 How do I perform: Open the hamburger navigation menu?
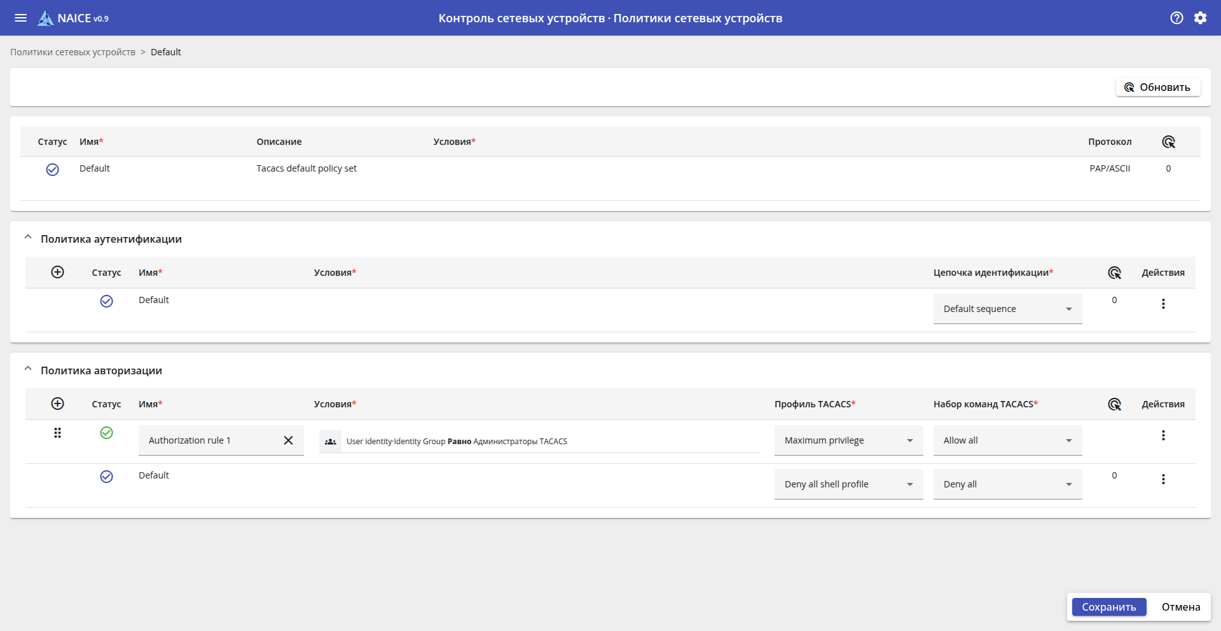coord(20,18)
